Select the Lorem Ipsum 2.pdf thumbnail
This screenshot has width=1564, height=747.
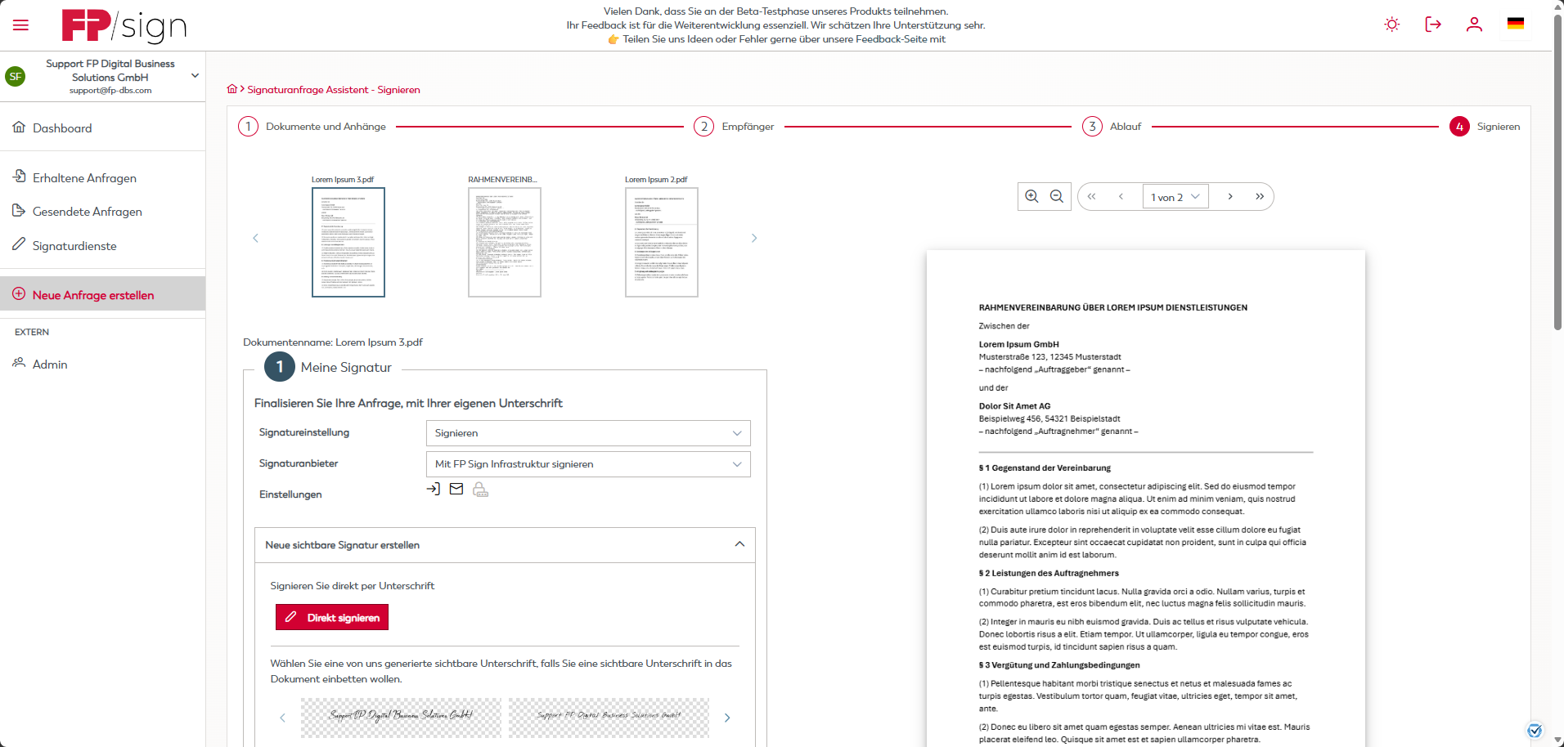coord(662,242)
